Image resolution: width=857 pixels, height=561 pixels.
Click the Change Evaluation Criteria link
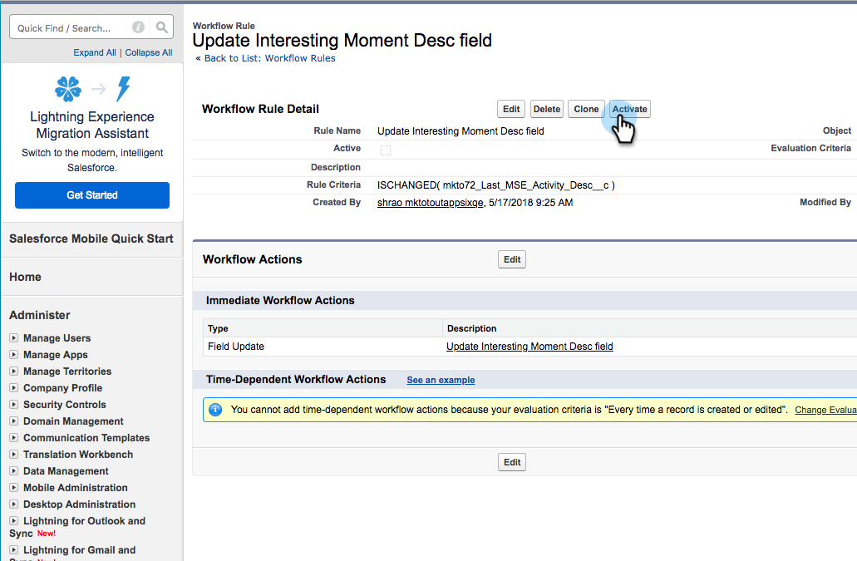[x=825, y=410]
